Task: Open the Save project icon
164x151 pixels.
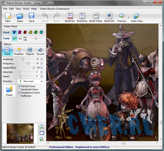Action: 32,18
